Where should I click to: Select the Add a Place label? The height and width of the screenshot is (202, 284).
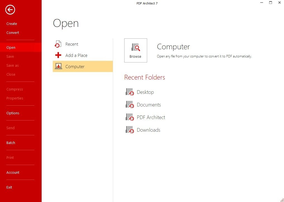pos(76,55)
